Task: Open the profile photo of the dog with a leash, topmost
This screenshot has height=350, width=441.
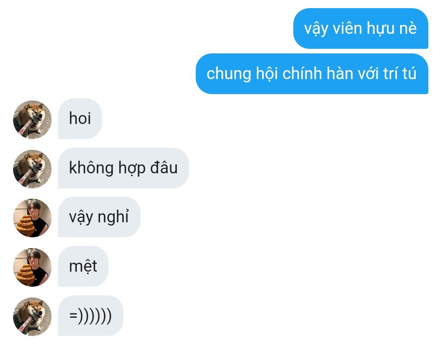Action: [x=32, y=120]
